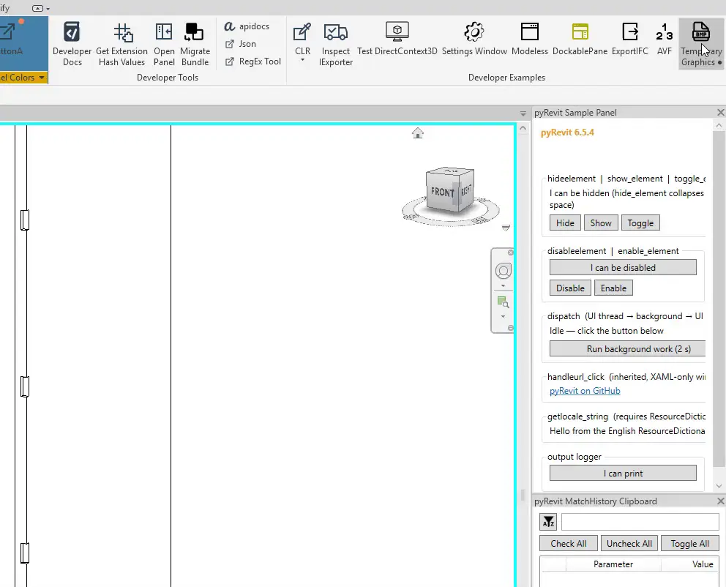This screenshot has width=726, height=587.
Task: Click the Enable button
Action: pyautogui.click(x=613, y=288)
